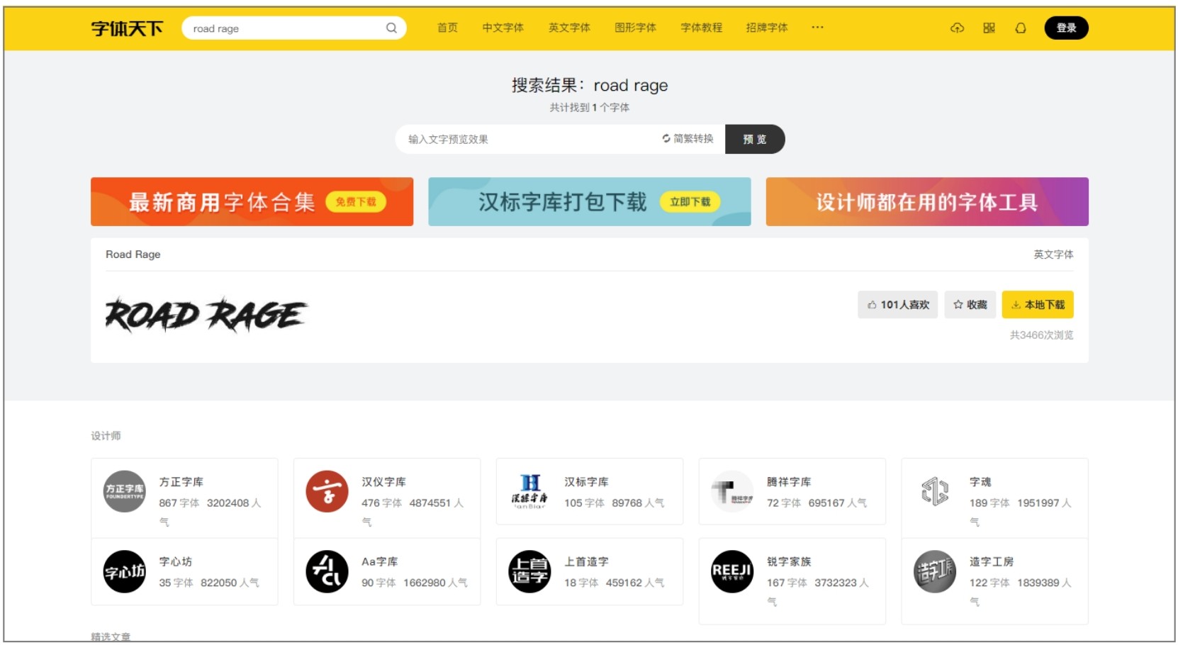Open the Aa字库 designer name
The width and height of the screenshot is (1178, 645).
tap(380, 561)
